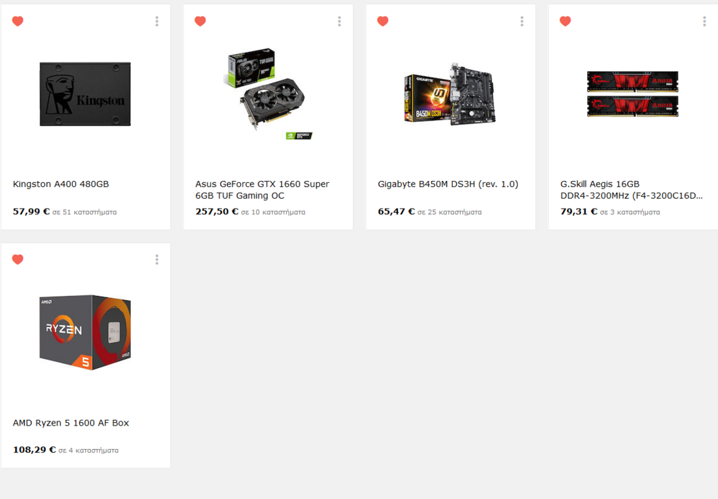Click the G.Skill RAM modules image
Screen dimensions: 718x499
coord(632,94)
